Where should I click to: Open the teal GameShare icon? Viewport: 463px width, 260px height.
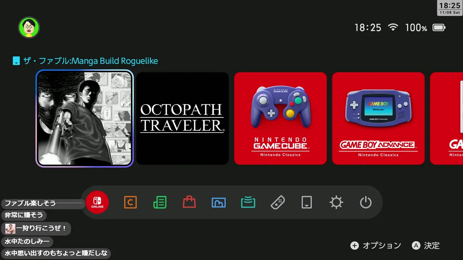point(248,202)
